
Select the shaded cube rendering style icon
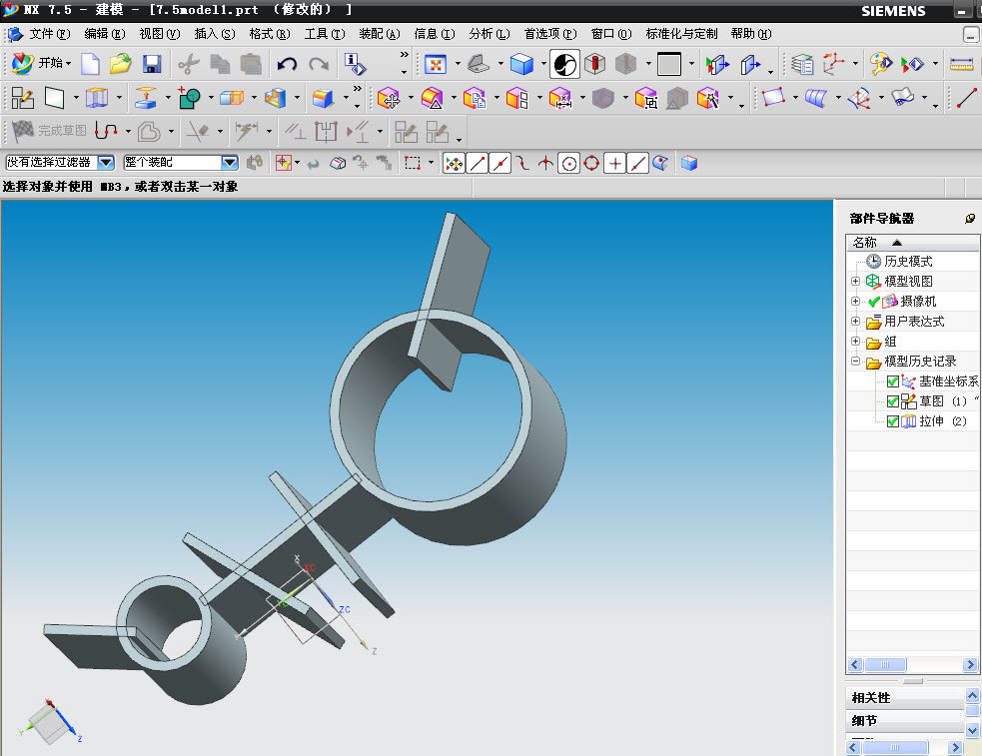click(x=521, y=64)
